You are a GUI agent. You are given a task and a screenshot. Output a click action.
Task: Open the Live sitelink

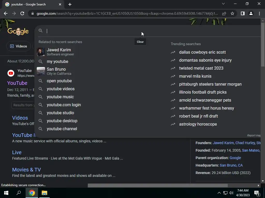pos(17,152)
